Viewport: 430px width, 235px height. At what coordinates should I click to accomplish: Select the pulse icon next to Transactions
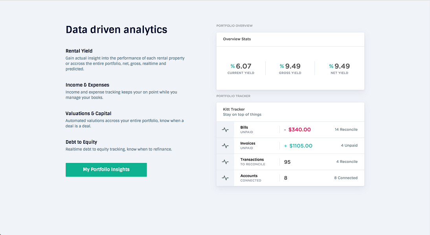[x=225, y=162]
